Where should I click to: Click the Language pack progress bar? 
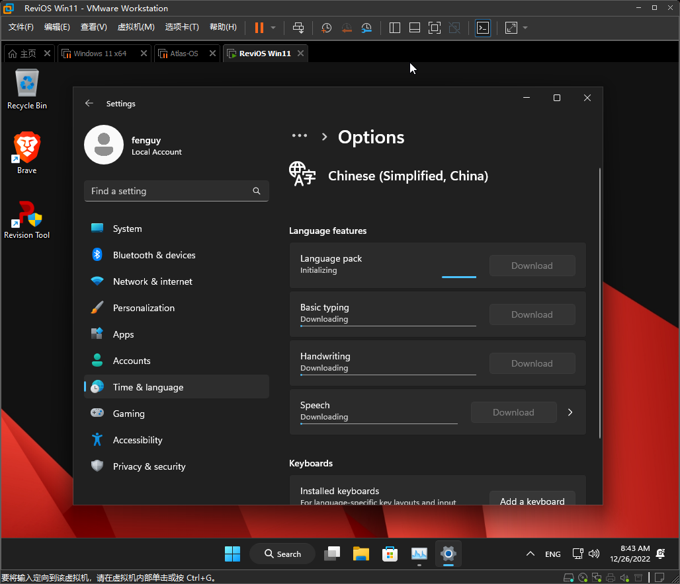point(459,277)
